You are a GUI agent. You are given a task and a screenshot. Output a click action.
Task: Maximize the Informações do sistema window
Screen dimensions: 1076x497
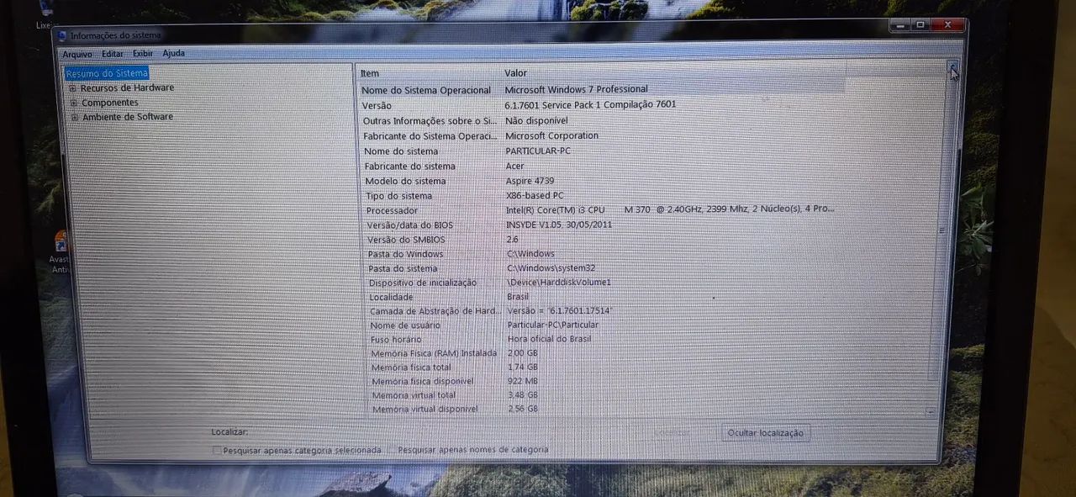[921, 25]
